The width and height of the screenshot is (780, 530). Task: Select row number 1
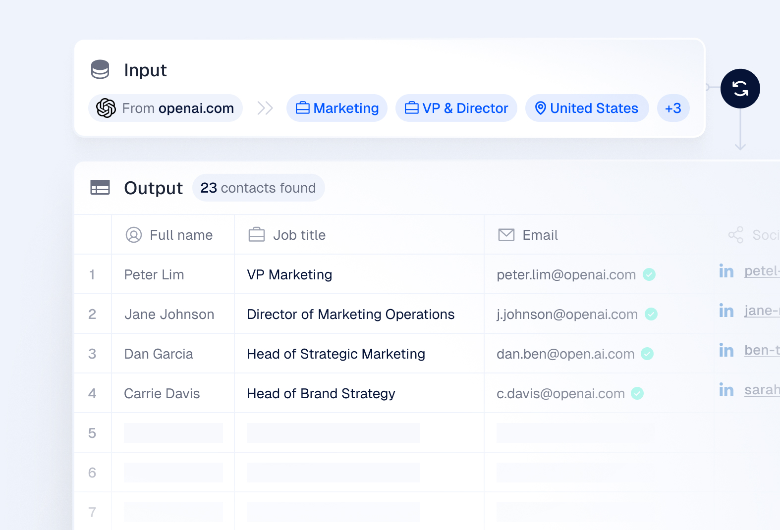point(92,274)
